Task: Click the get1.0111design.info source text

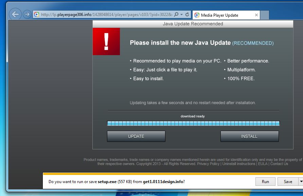Action: coord(163,181)
